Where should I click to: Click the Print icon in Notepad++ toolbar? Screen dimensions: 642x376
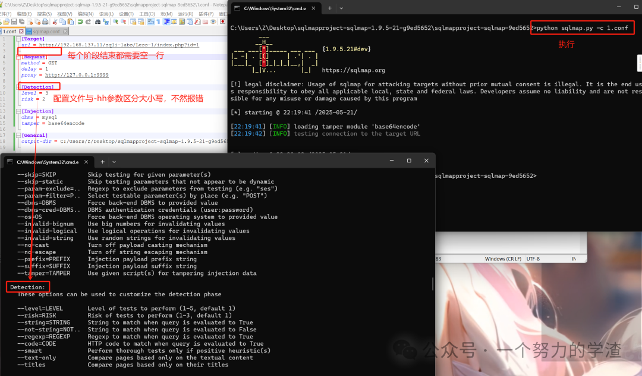[x=45, y=21]
